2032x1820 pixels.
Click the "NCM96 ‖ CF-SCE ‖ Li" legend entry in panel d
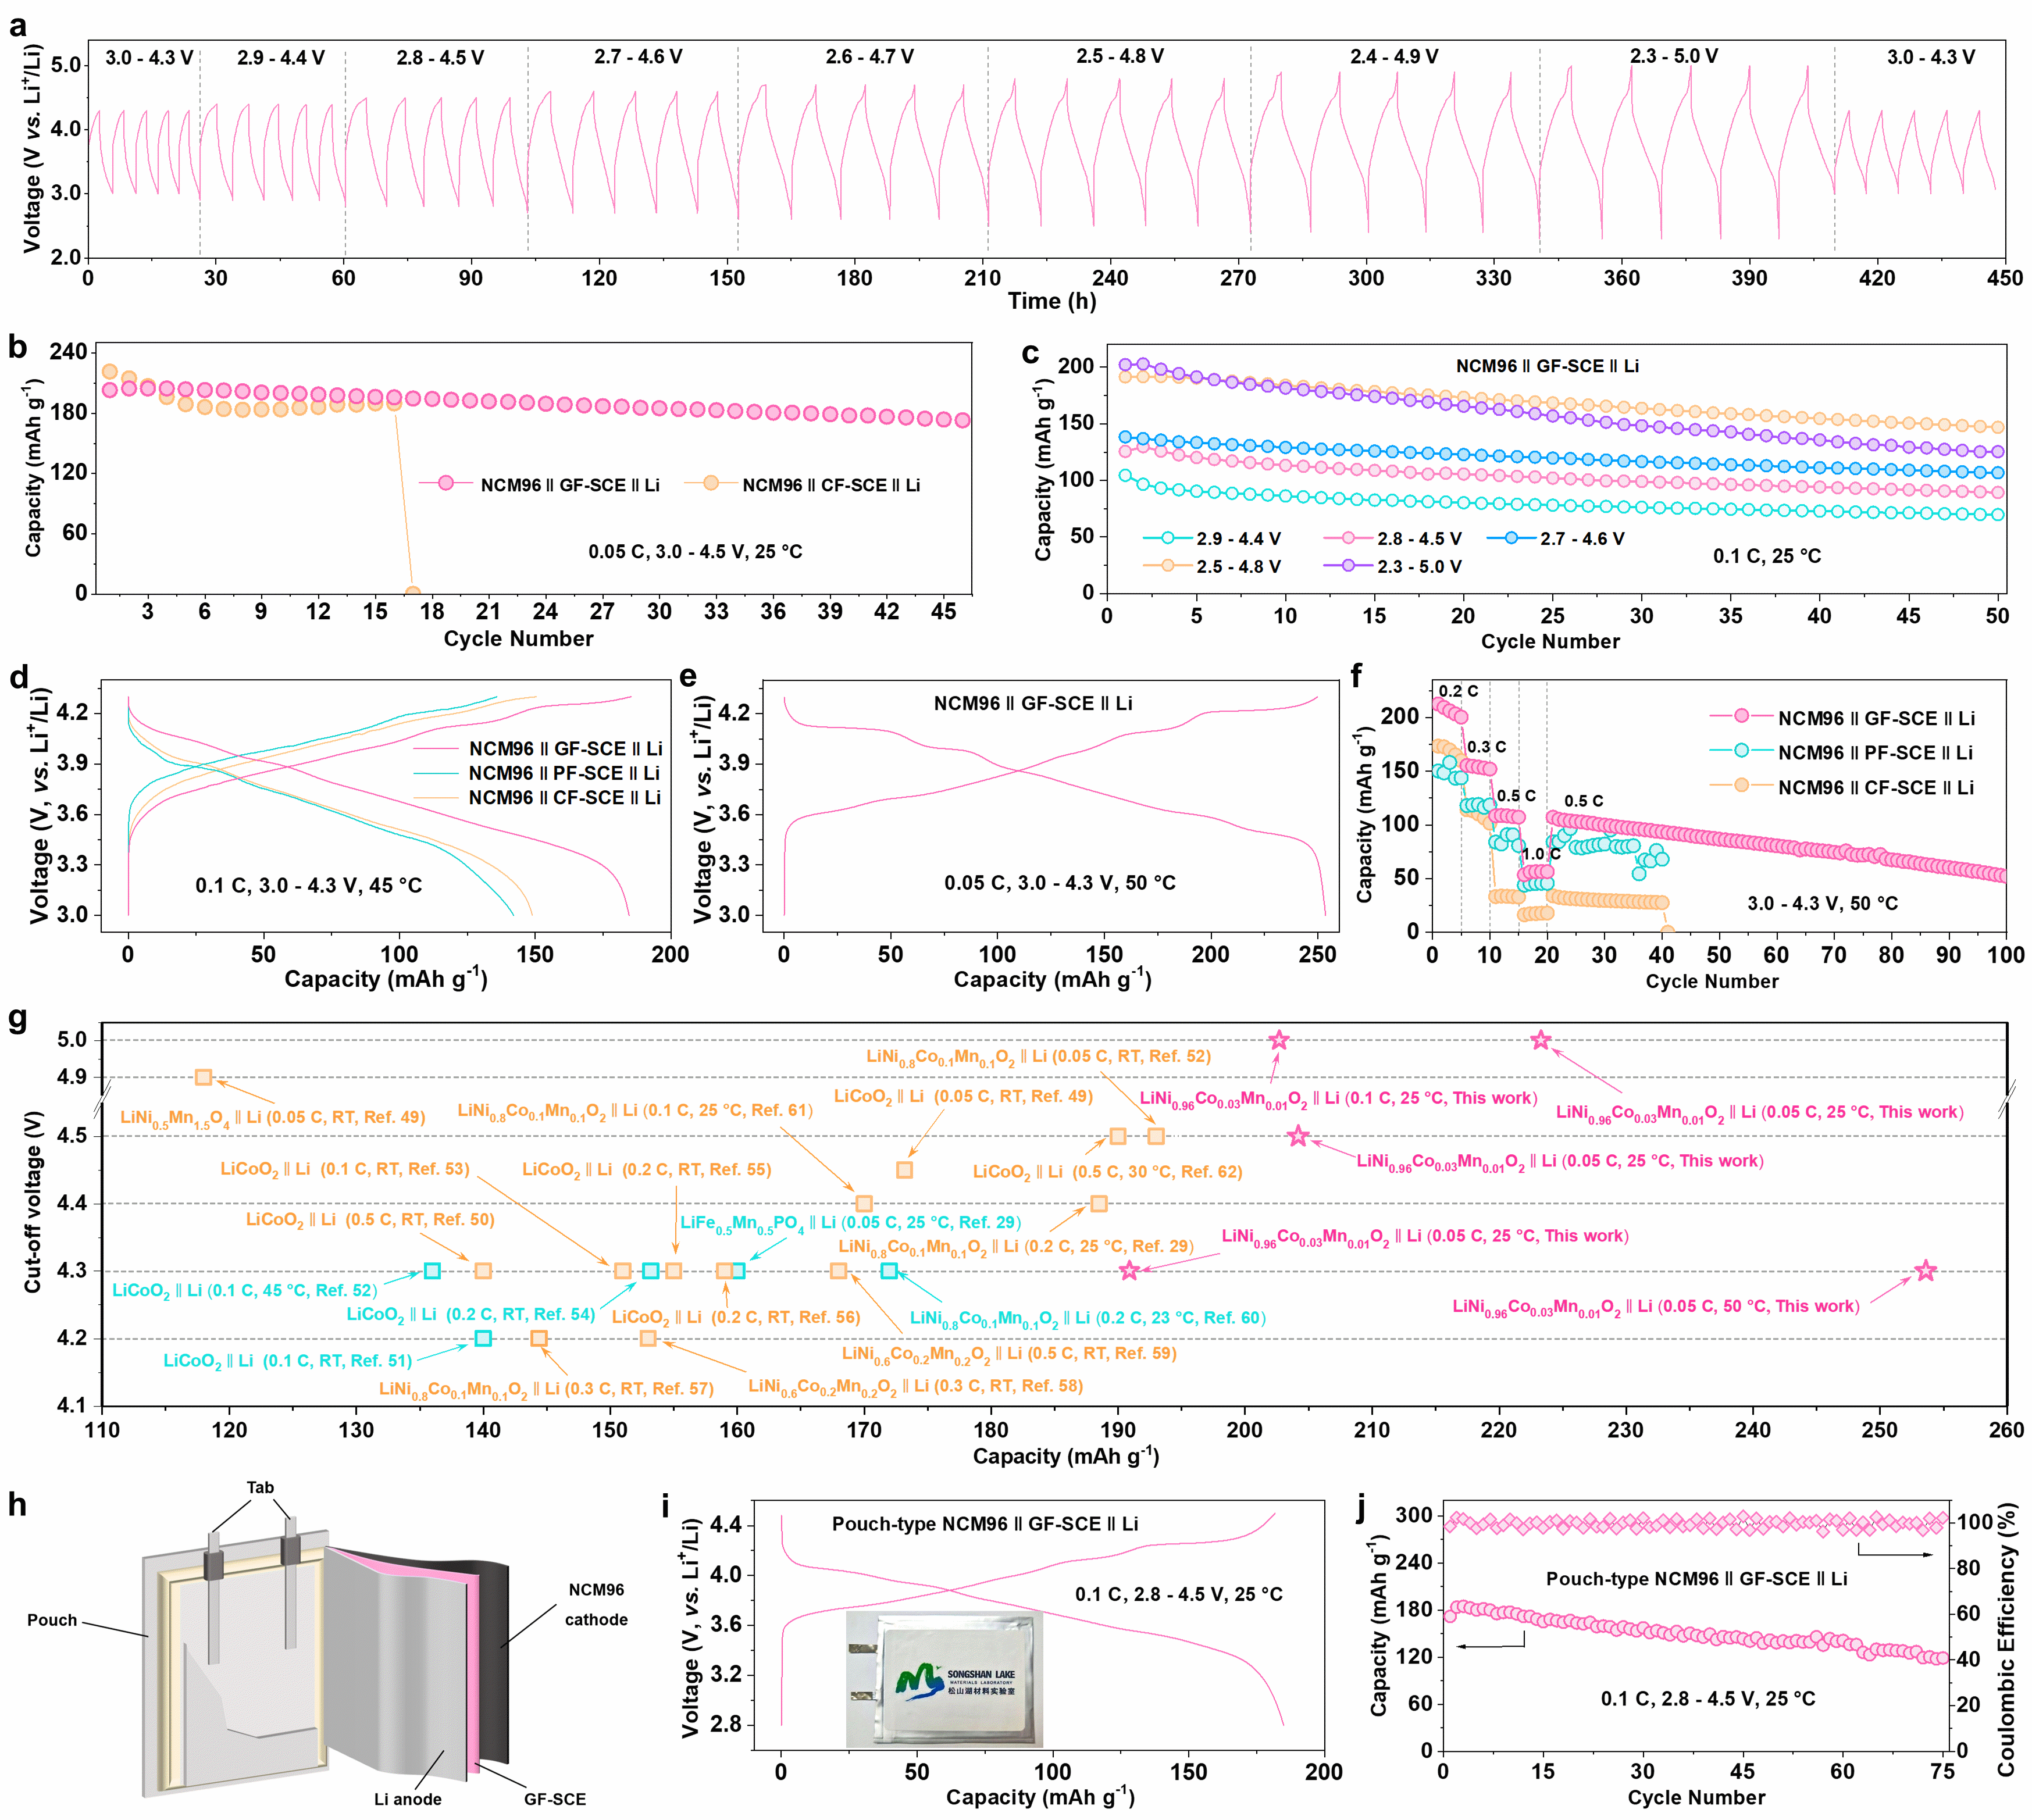538,798
